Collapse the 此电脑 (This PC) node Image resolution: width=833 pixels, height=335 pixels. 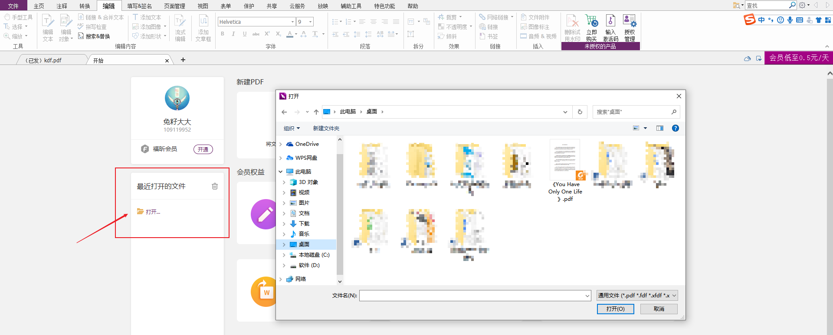tap(281, 172)
